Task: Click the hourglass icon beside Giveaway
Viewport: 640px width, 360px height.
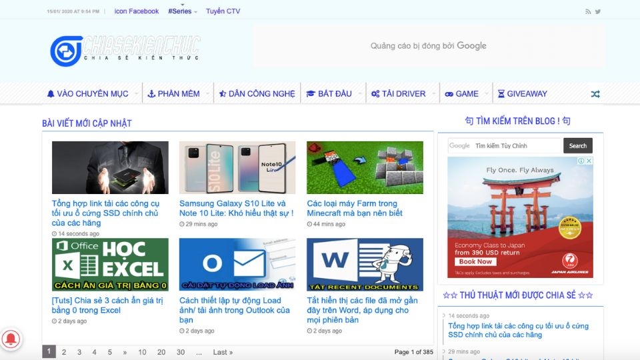Action: pyautogui.click(x=501, y=94)
